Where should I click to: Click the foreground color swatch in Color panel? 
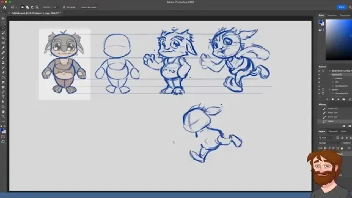(x=320, y=21)
